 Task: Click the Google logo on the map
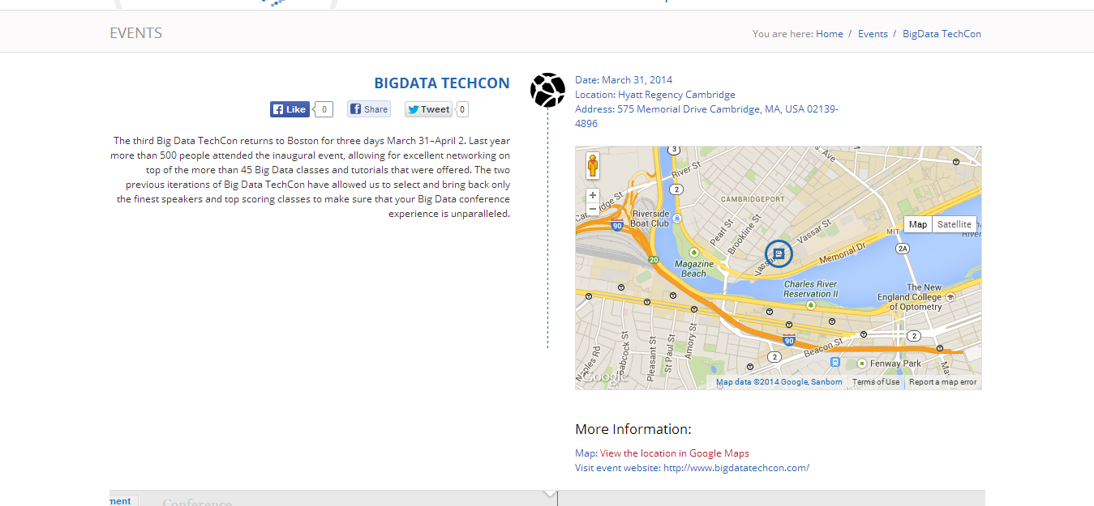tap(604, 377)
